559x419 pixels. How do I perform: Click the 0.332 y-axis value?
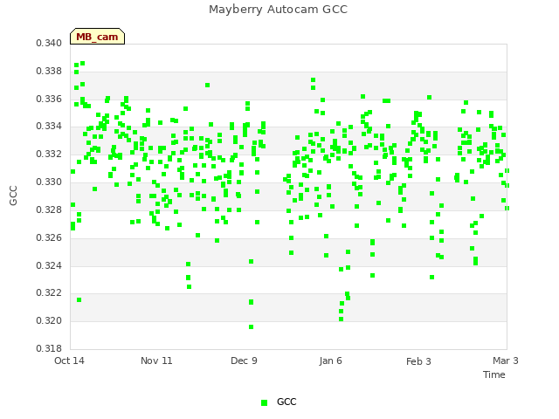click(x=49, y=154)
